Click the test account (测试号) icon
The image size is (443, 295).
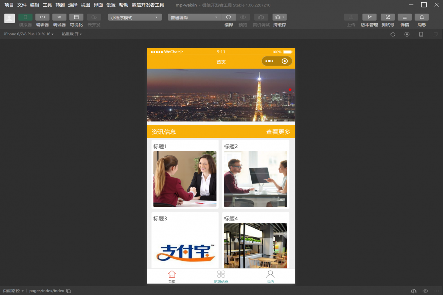pos(388,17)
